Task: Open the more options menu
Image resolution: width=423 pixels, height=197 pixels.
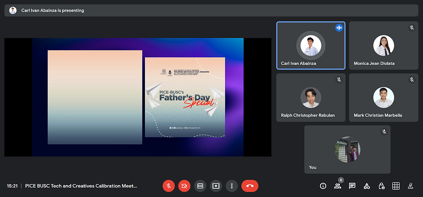Action: 231,186
